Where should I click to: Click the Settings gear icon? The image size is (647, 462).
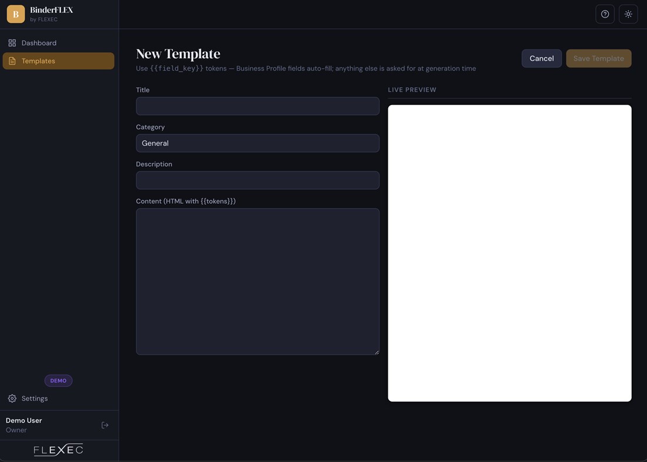pyautogui.click(x=12, y=399)
